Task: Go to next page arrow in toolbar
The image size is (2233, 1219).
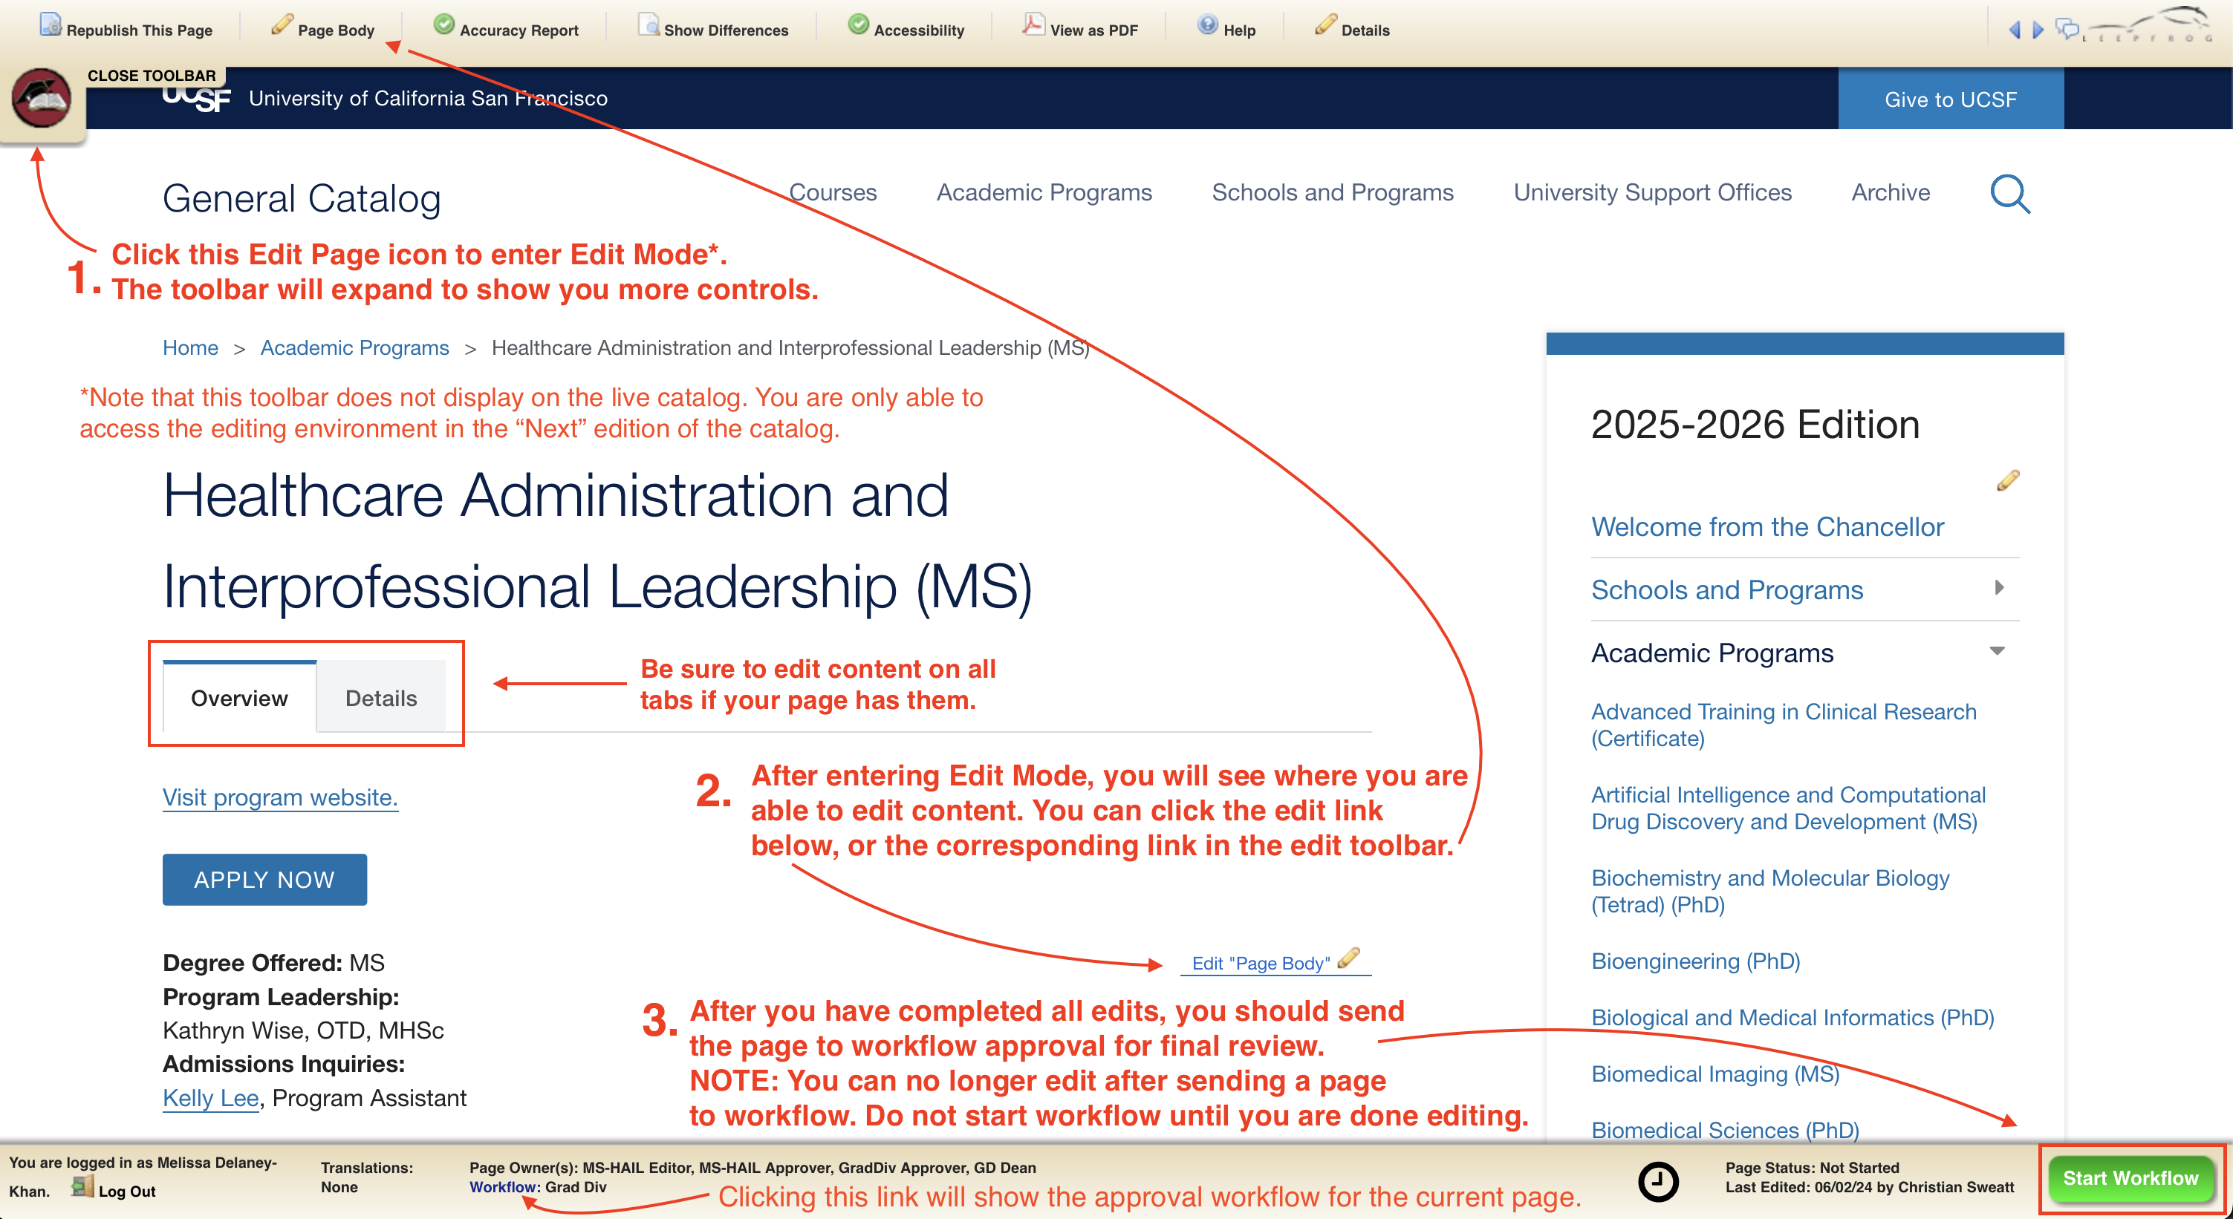Action: coord(2038,30)
